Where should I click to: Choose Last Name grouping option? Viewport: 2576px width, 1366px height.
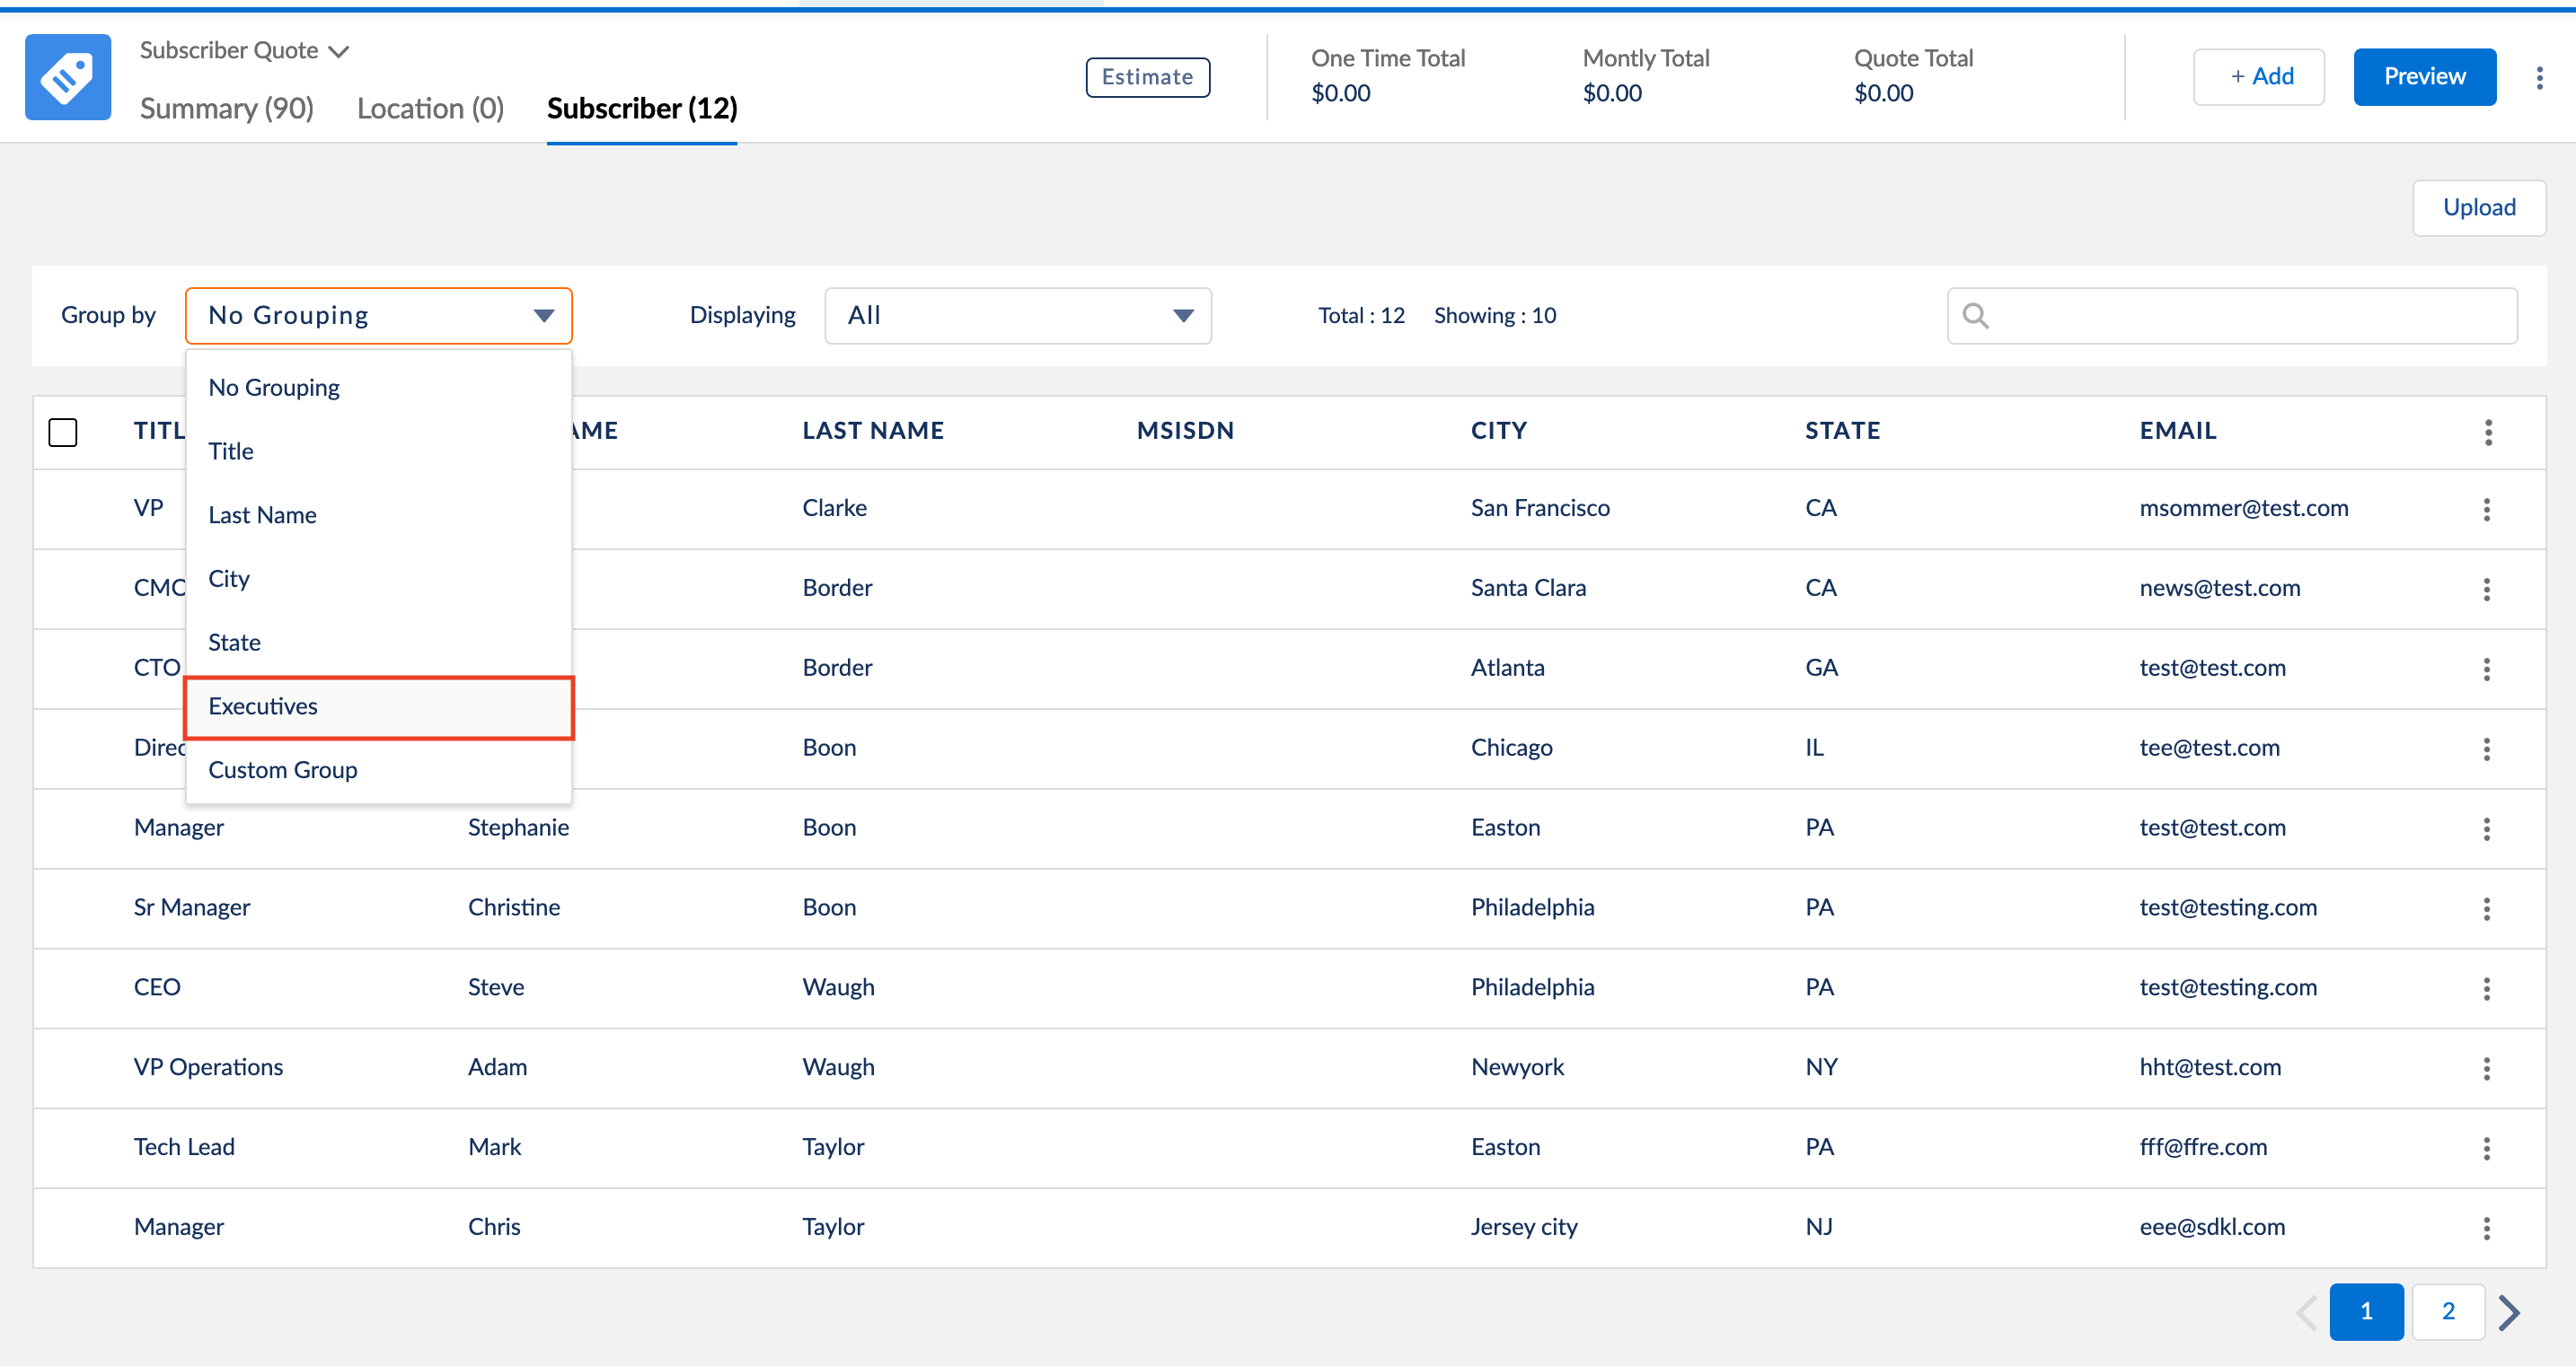pos(378,514)
